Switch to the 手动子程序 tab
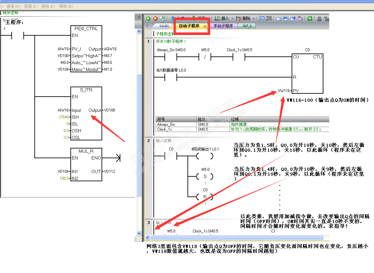 [x=223, y=26]
